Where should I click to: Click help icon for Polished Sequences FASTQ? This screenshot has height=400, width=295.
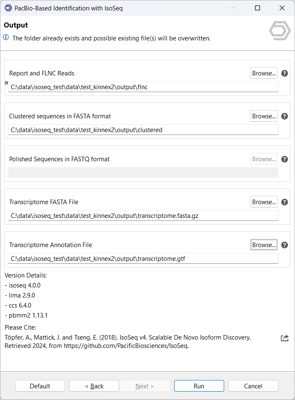(x=285, y=159)
